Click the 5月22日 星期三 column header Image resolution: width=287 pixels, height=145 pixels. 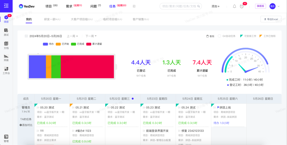point(123,99)
